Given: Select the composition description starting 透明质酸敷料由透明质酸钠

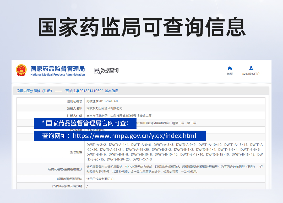Looking at the screenshot, I should click(175, 169).
